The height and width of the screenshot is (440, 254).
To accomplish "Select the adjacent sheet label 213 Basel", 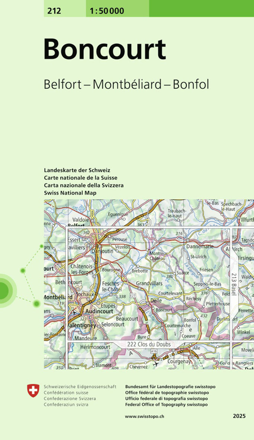I will click(234, 284).
